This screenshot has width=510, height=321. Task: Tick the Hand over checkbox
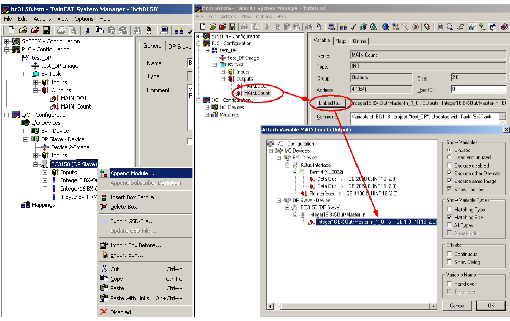[x=449, y=284]
